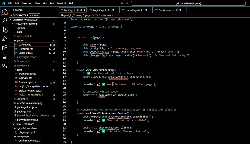
Task: Open Source Control view
Action: coord(5,30)
